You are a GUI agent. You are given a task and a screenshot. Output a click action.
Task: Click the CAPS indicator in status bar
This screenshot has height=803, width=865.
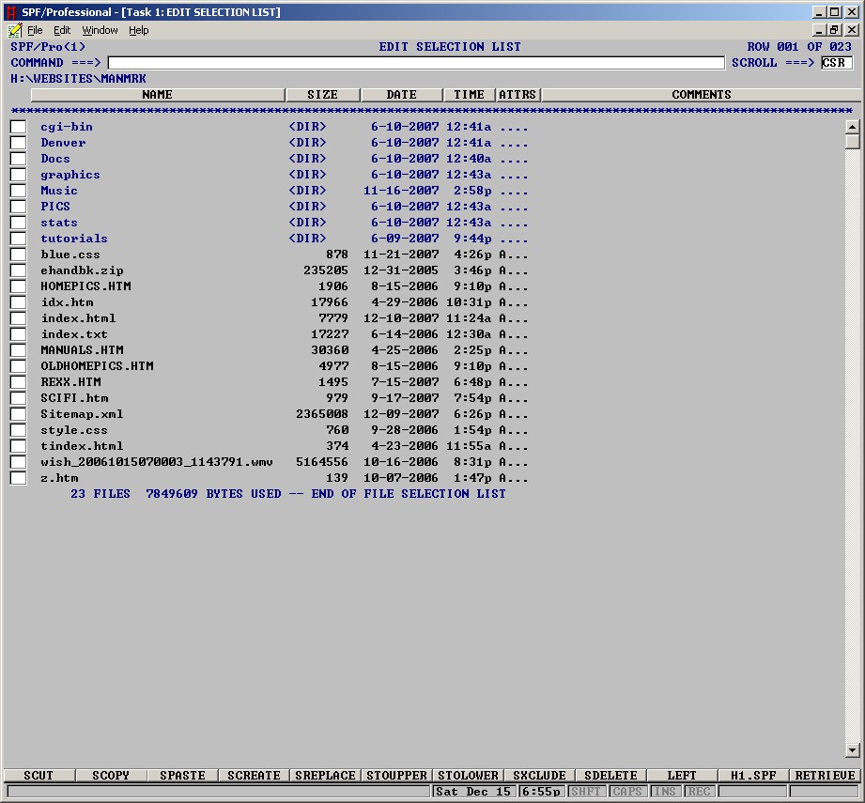pos(627,792)
